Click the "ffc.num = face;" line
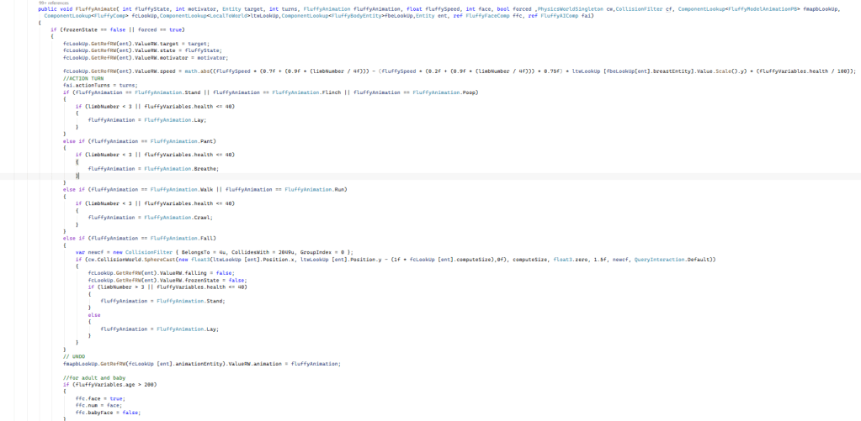Image resolution: width=861 pixels, height=421 pixels. [100, 406]
